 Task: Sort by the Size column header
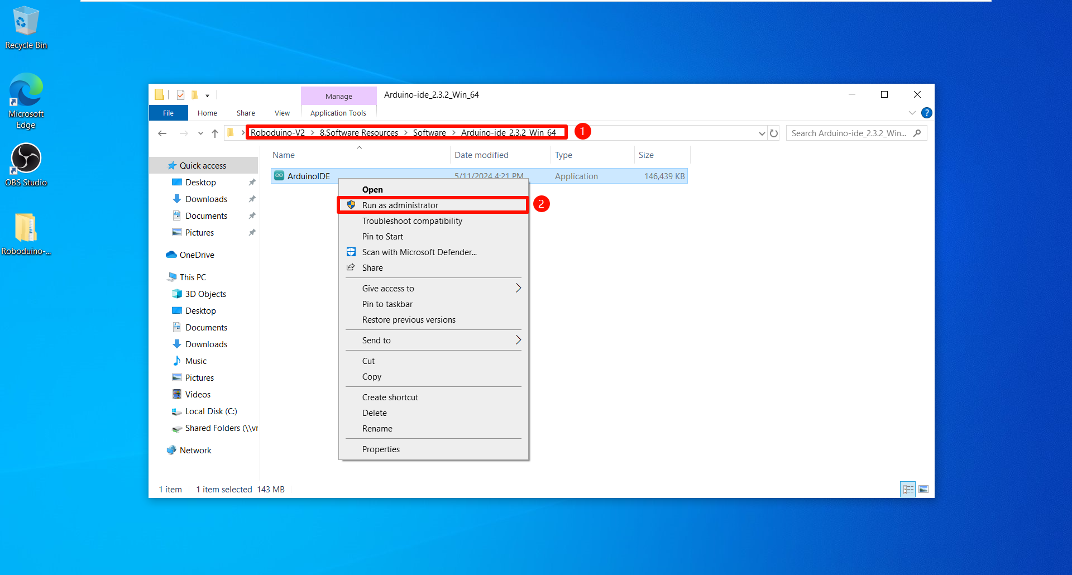662,155
